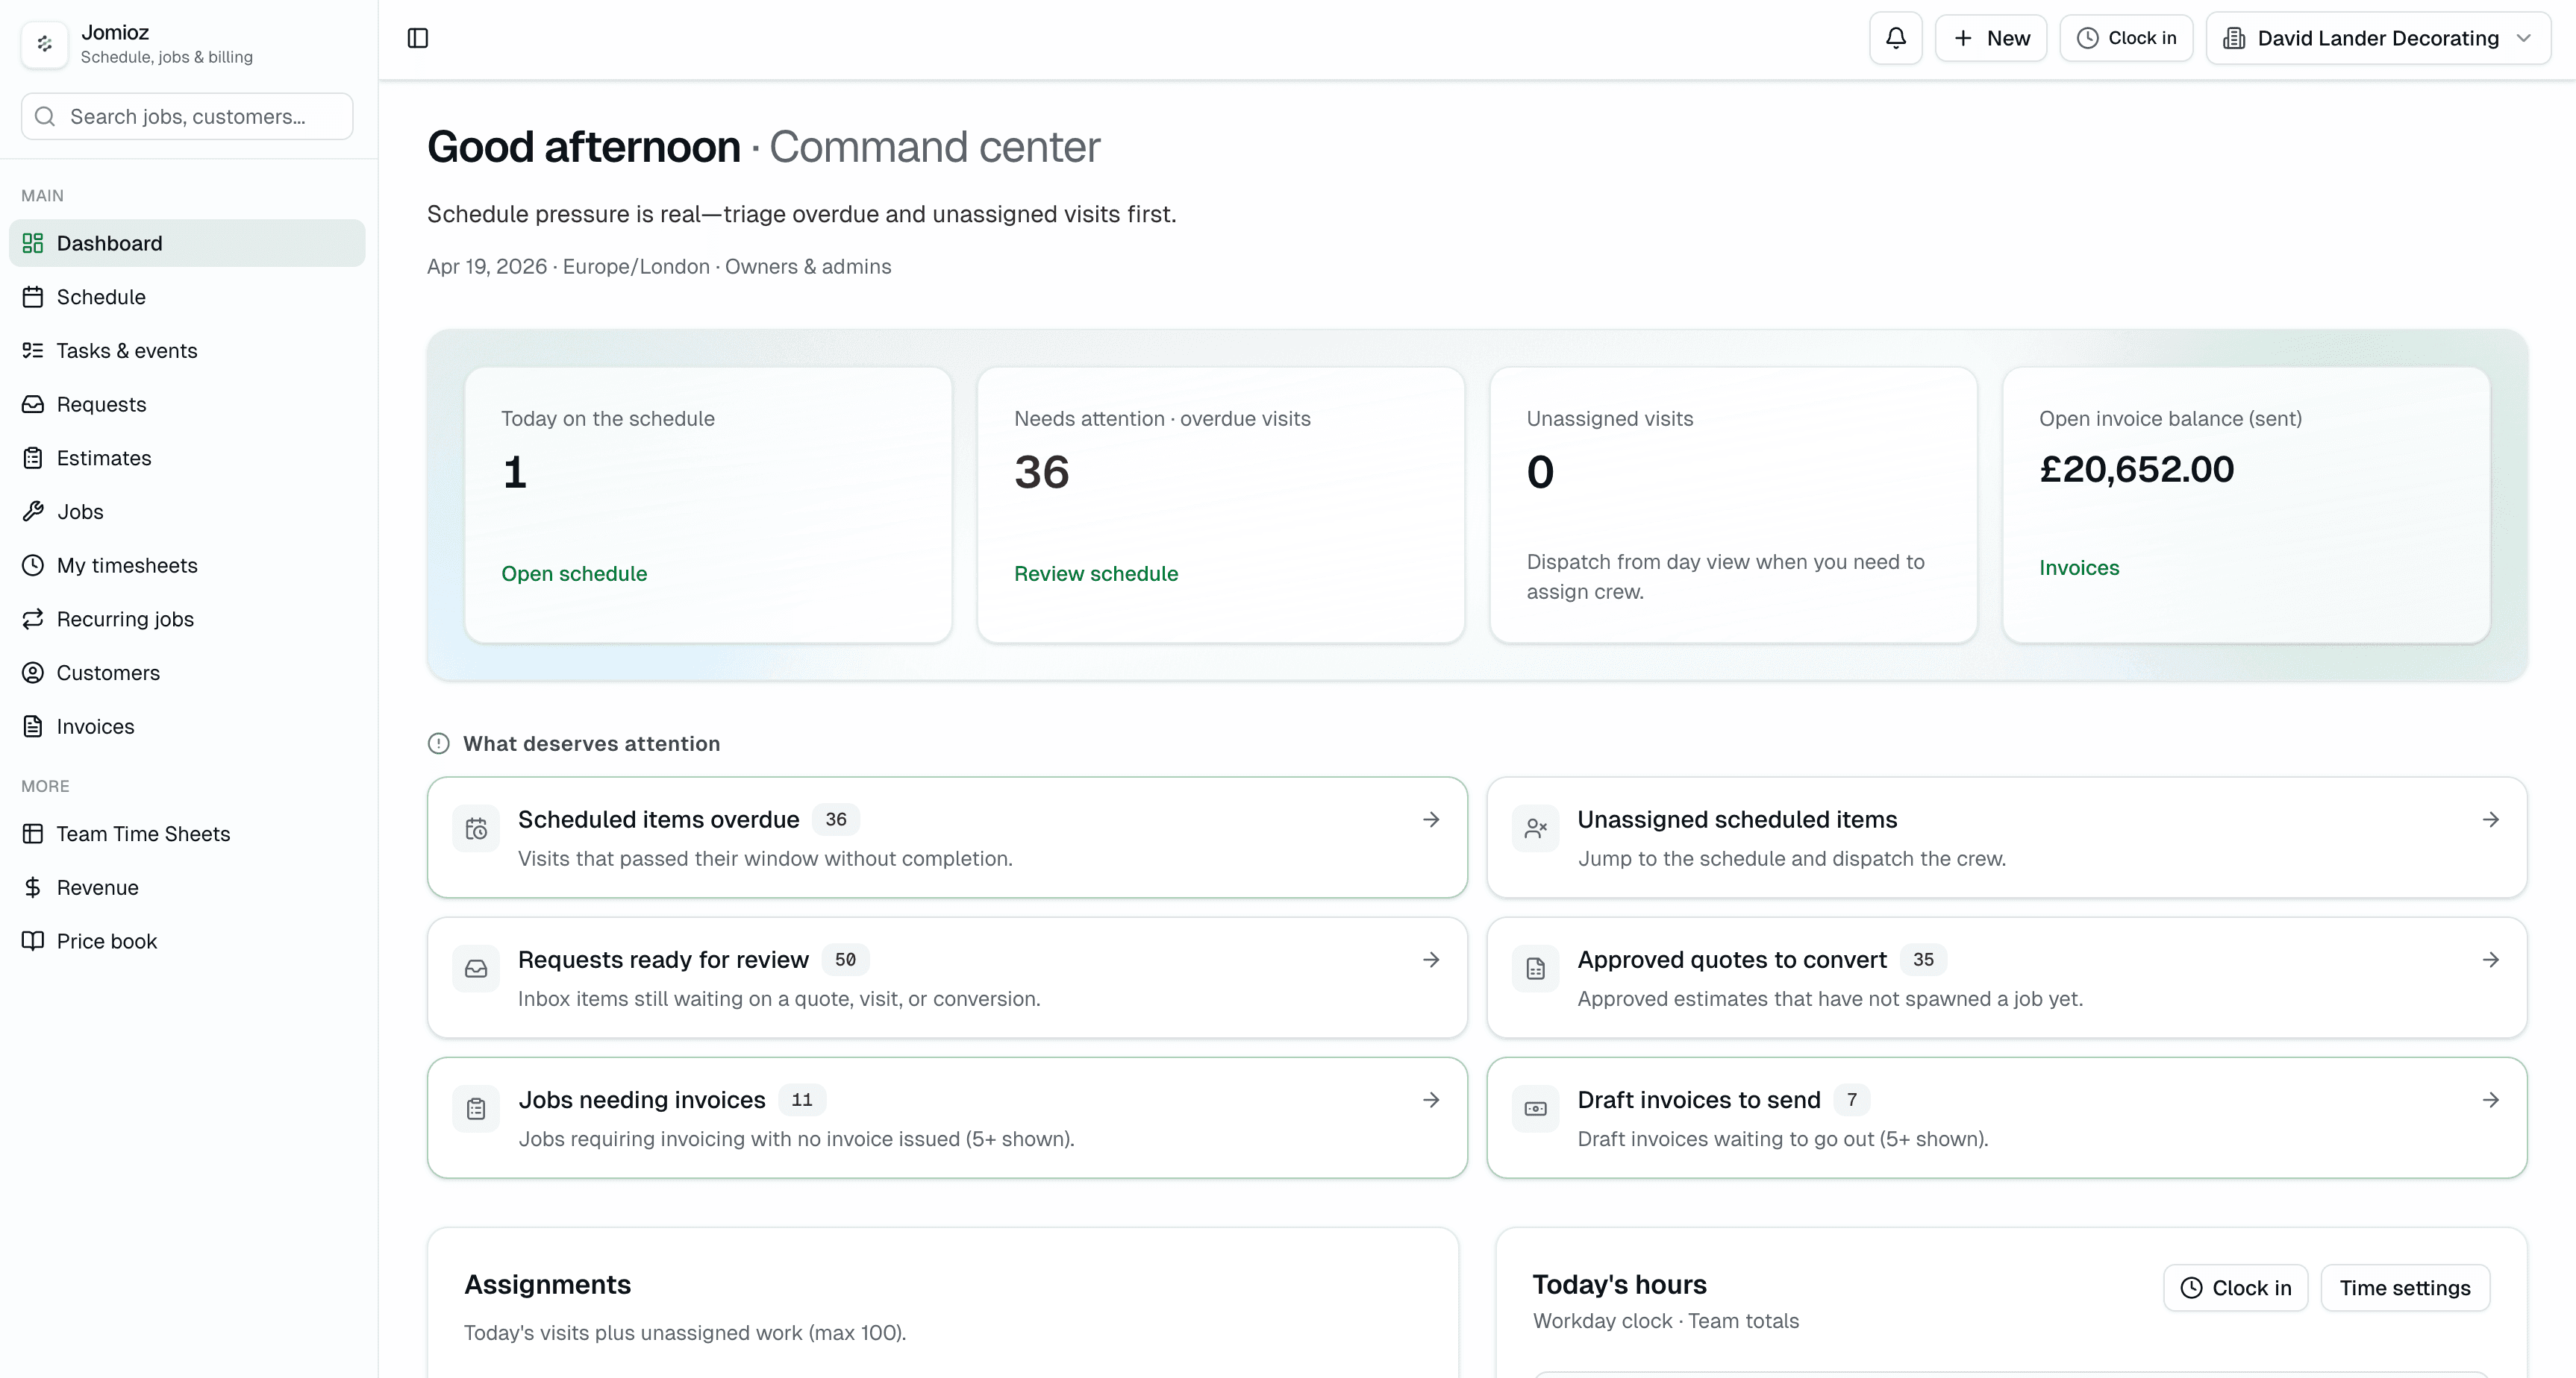Click the Customers person icon
The image size is (2576, 1378).
pos(33,673)
